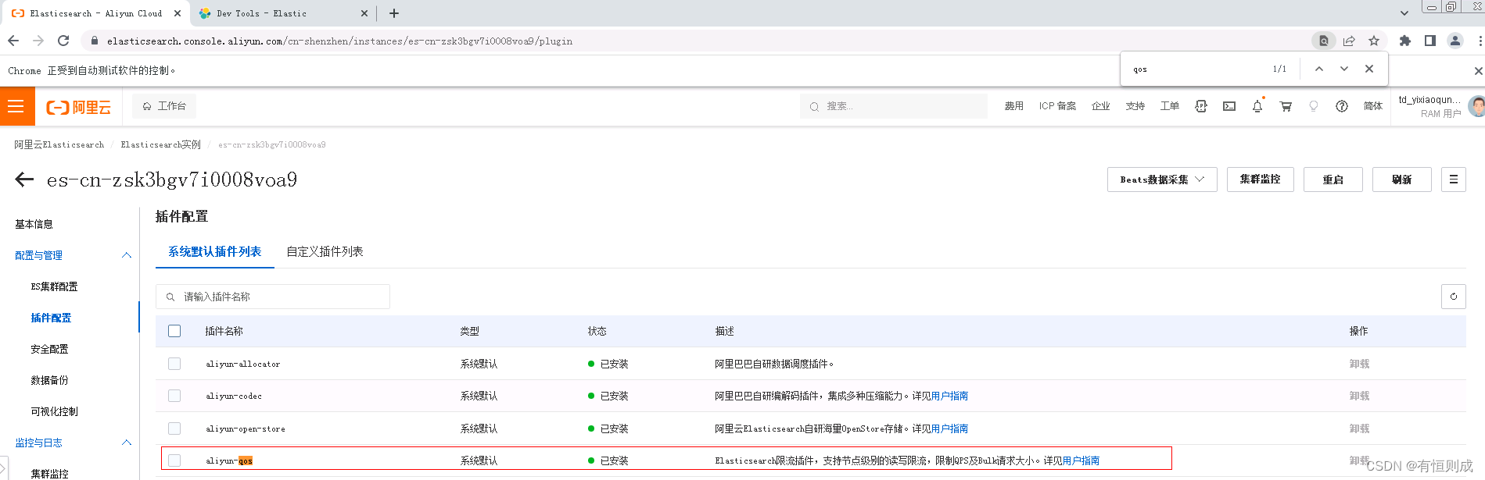This screenshot has width=1485, height=480.
Task: Click the 刷新 button
Action: [x=1402, y=180]
